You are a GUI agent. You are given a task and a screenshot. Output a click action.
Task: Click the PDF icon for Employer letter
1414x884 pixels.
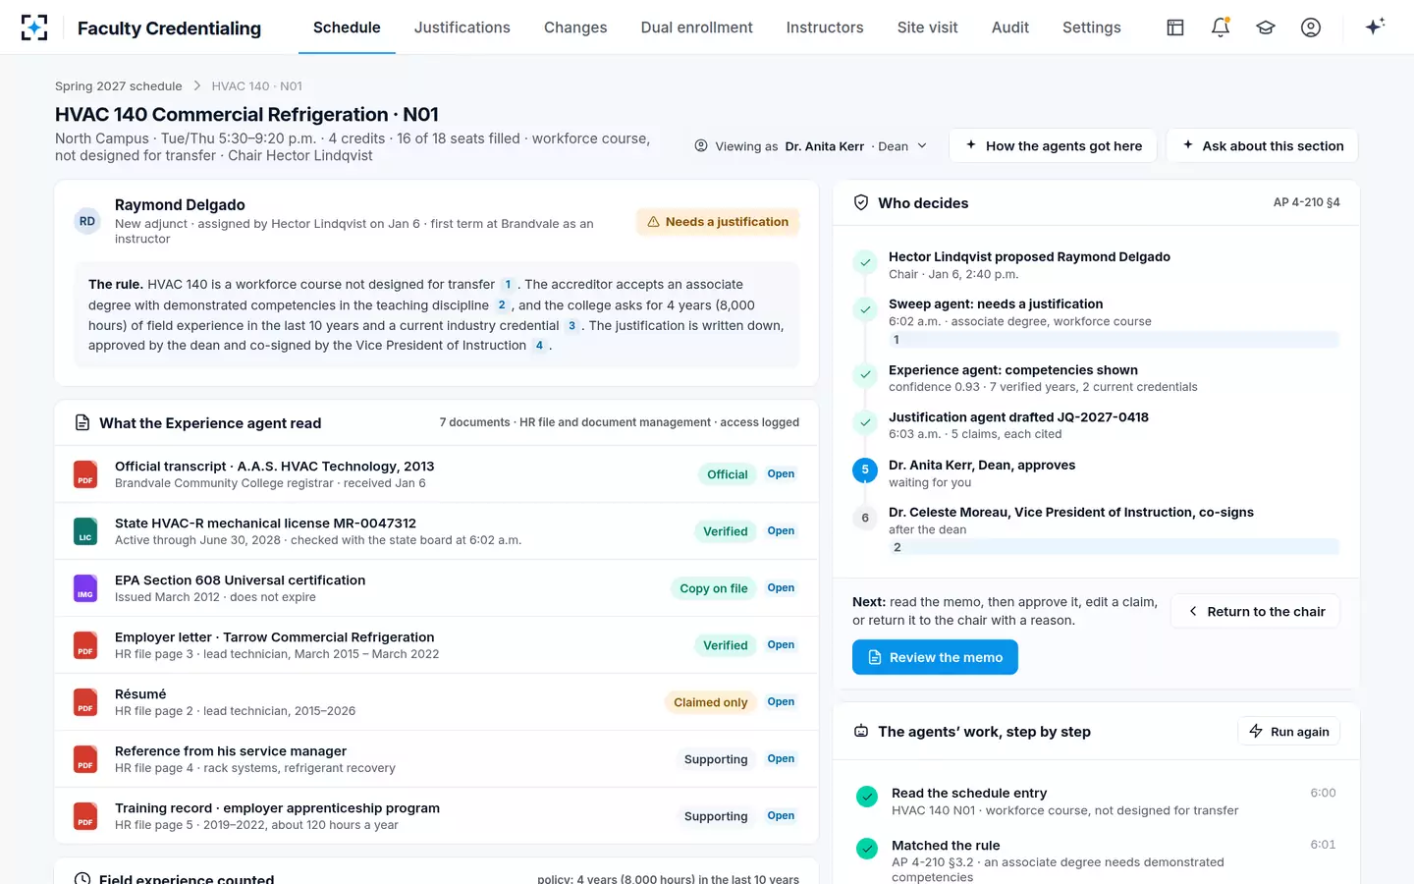pos(85,645)
